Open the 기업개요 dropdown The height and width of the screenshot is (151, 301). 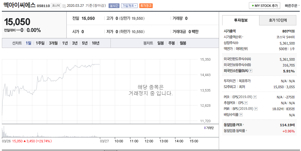click(x=129, y=6)
